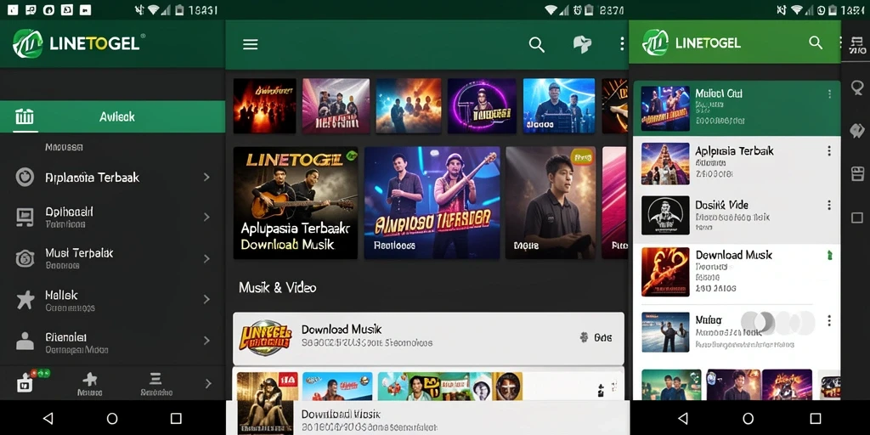Open the Download Musik row at the bottom middle
The height and width of the screenshot is (435, 870).
(427, 420)
